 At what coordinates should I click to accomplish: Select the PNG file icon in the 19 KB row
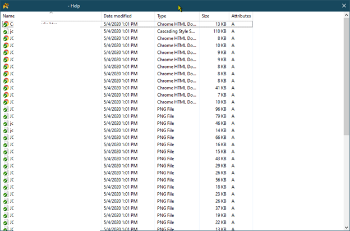pyautogui.click(x=6, y=215)
